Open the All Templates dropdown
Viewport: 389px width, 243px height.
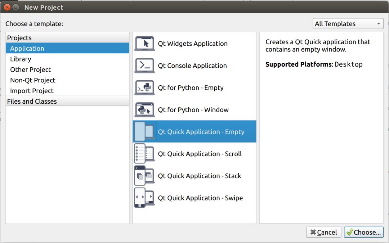pyautogui.click(x=348, y=24)
